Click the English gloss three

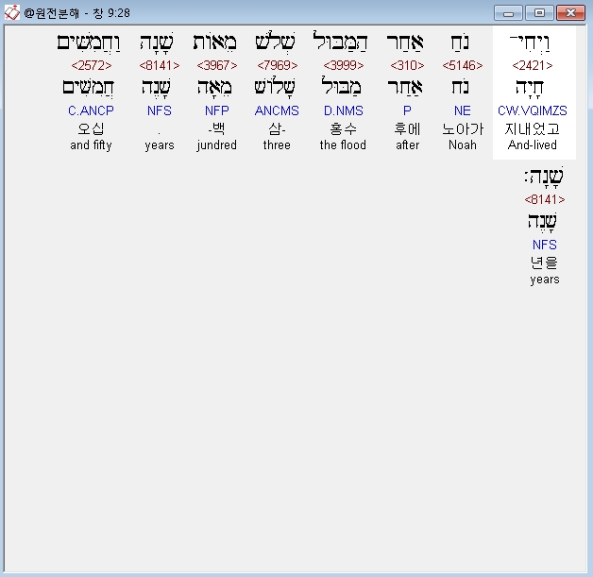[277, 144]
